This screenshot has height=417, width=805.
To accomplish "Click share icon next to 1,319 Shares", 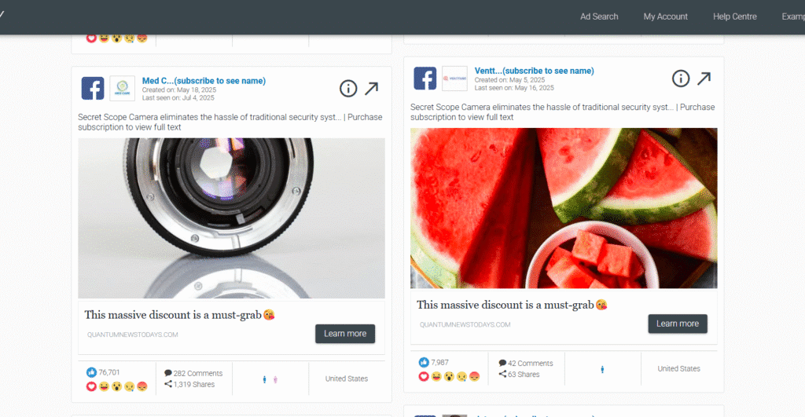I will tap(168, 384).
